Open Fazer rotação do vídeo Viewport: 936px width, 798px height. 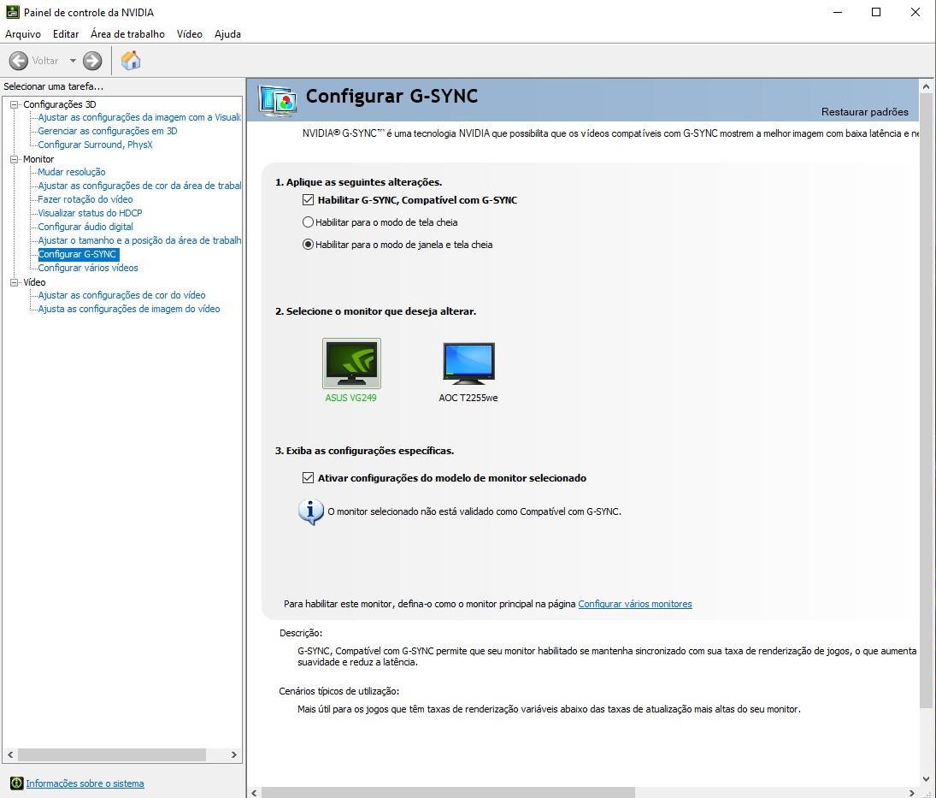(x=85, y=199)
